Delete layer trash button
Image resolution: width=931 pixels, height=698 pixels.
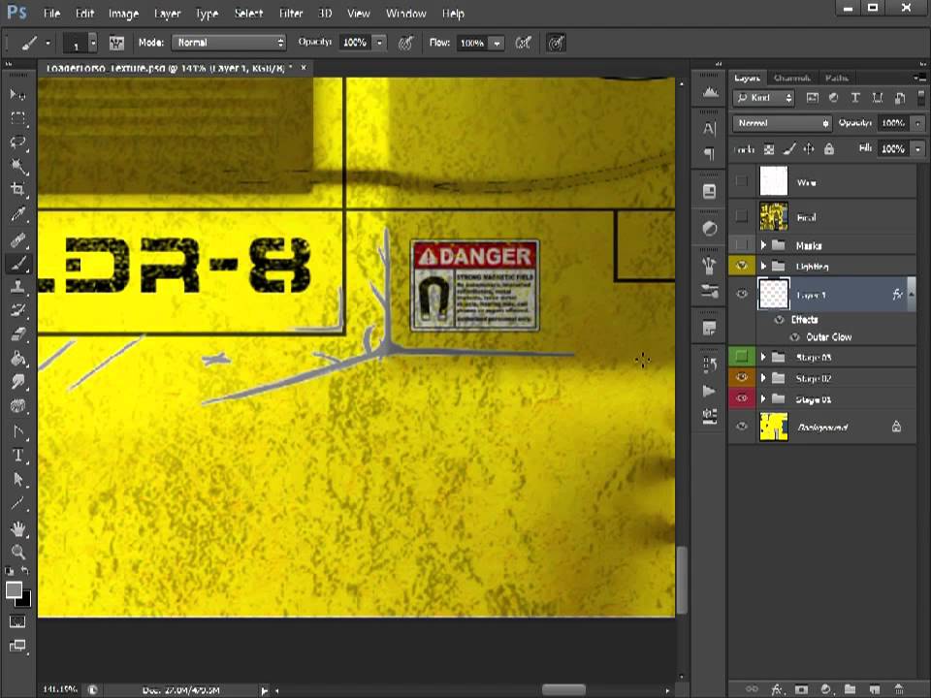pos(898,689)
